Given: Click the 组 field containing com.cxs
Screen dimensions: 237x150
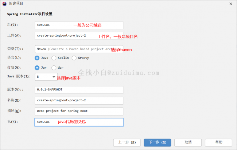Looking at the screenshot, I should [79, 25].
